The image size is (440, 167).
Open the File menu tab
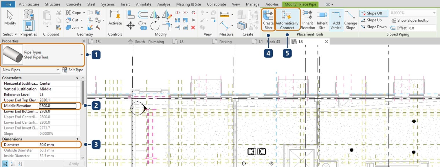(8, 4)
